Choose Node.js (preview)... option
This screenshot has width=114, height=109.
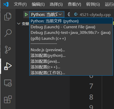coord(71,50)
